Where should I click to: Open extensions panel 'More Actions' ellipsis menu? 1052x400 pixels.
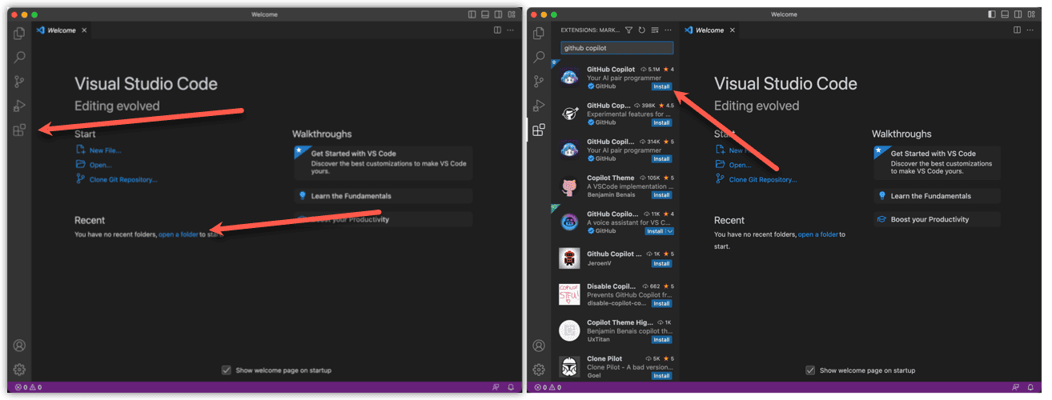tap(668, 30)
